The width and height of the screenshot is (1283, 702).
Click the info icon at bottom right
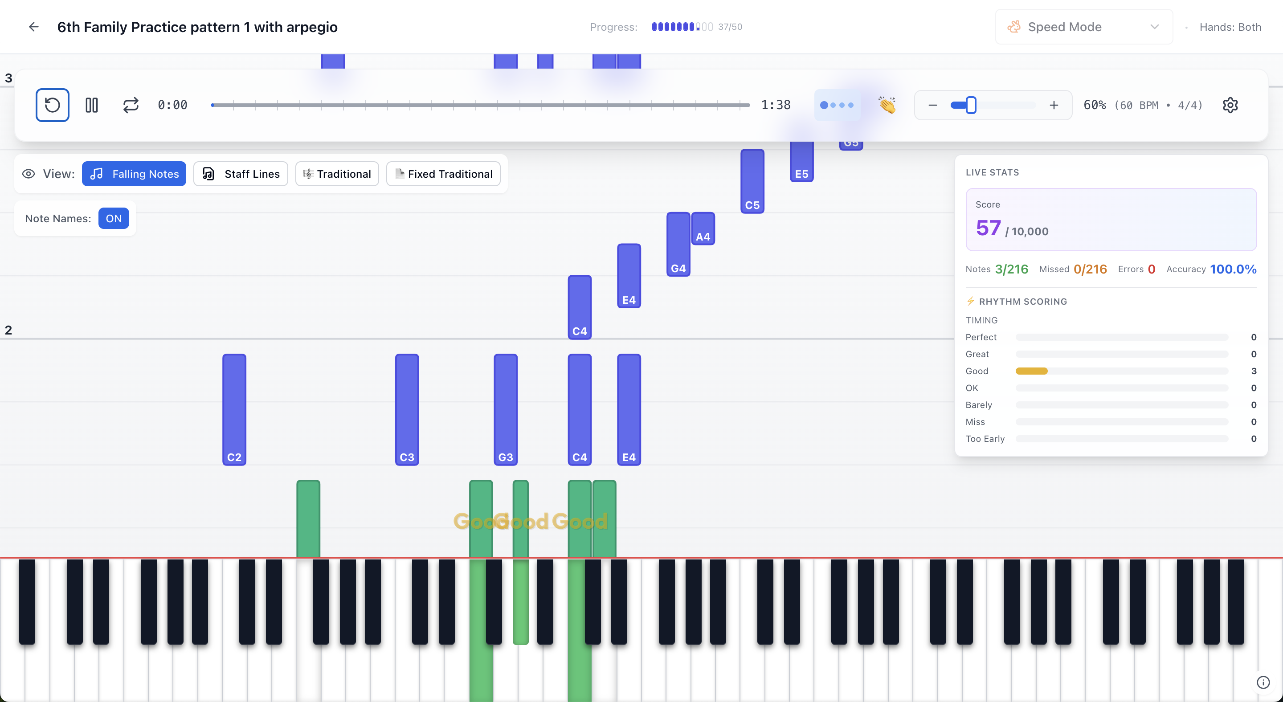(1263, 682)
